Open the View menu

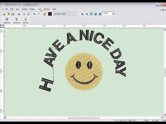click(18, 9)
